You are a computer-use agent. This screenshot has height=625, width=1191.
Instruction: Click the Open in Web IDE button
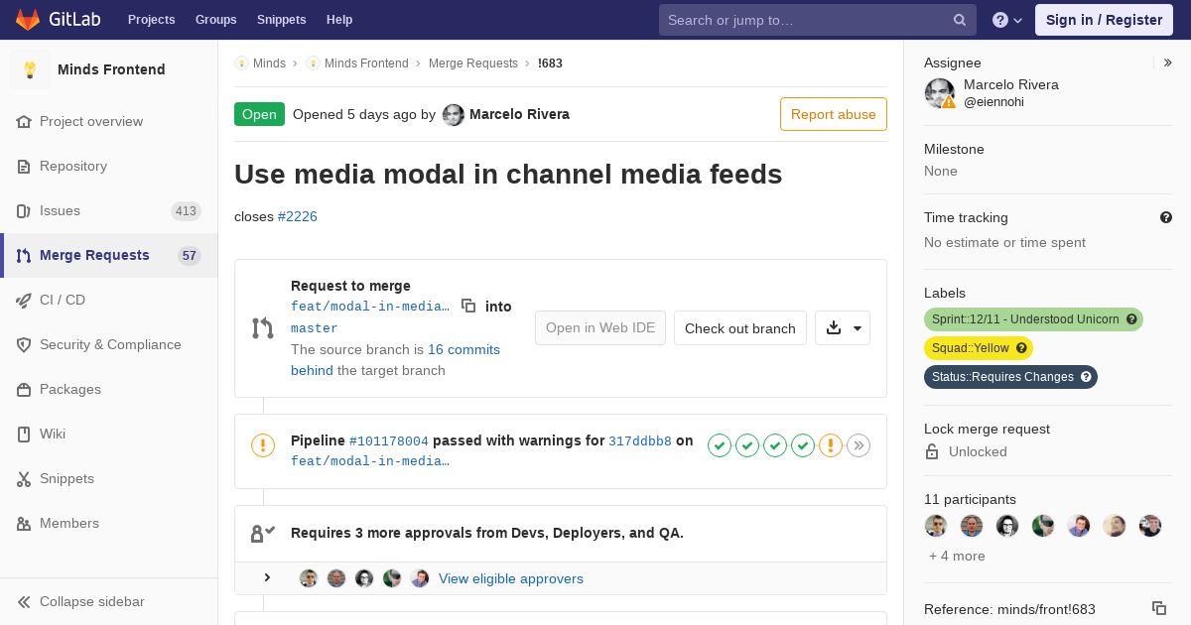(600, 328)
